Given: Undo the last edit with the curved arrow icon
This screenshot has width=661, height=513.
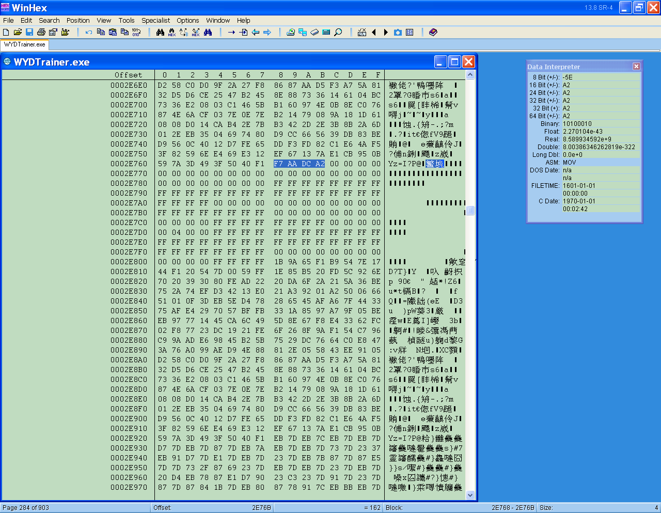Looking at the screenshot, I should point(89,32).
